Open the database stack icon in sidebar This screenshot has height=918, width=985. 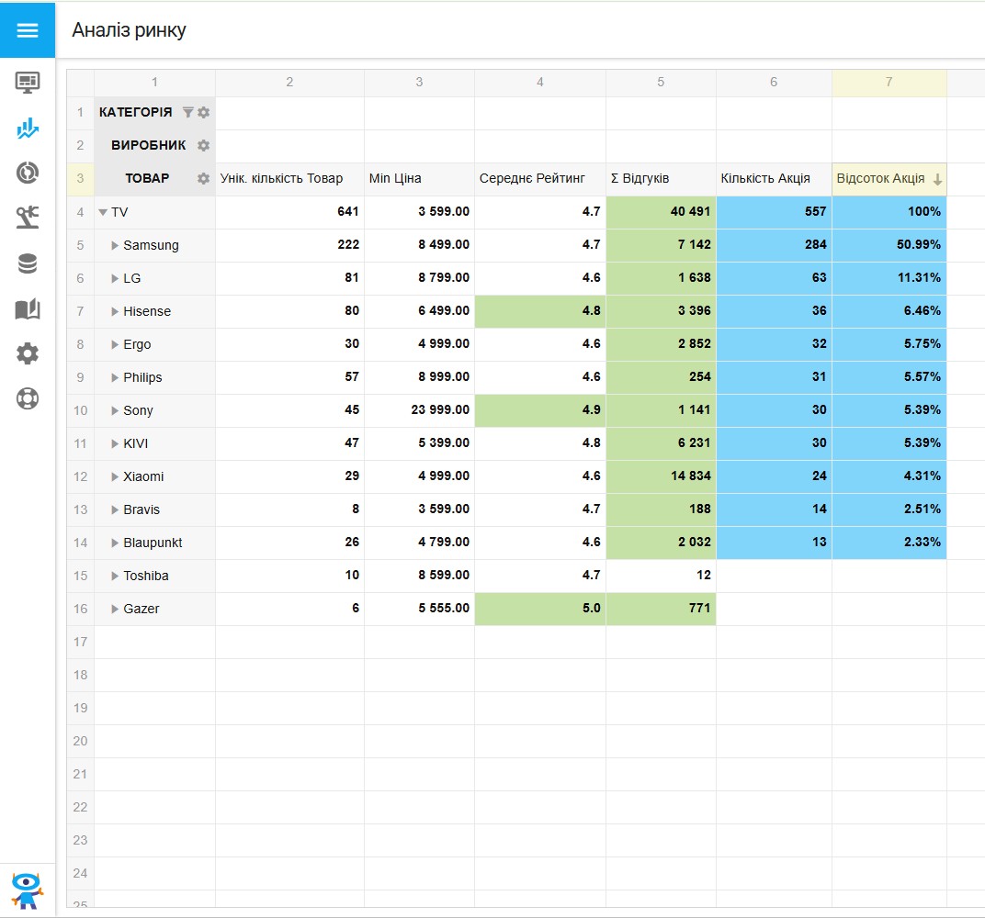pyautogui.click(x=28, y=264)
